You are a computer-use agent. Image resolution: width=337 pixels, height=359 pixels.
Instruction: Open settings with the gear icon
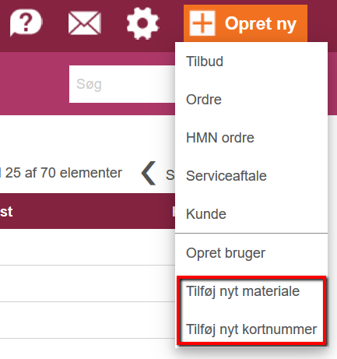[x=142, y=23]
